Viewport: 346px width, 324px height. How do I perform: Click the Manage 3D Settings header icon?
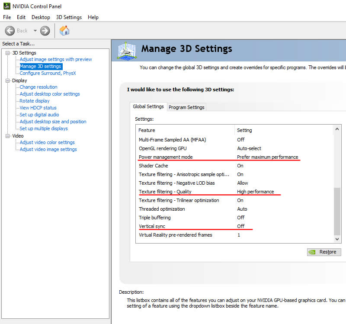click(x=127, y=51)
